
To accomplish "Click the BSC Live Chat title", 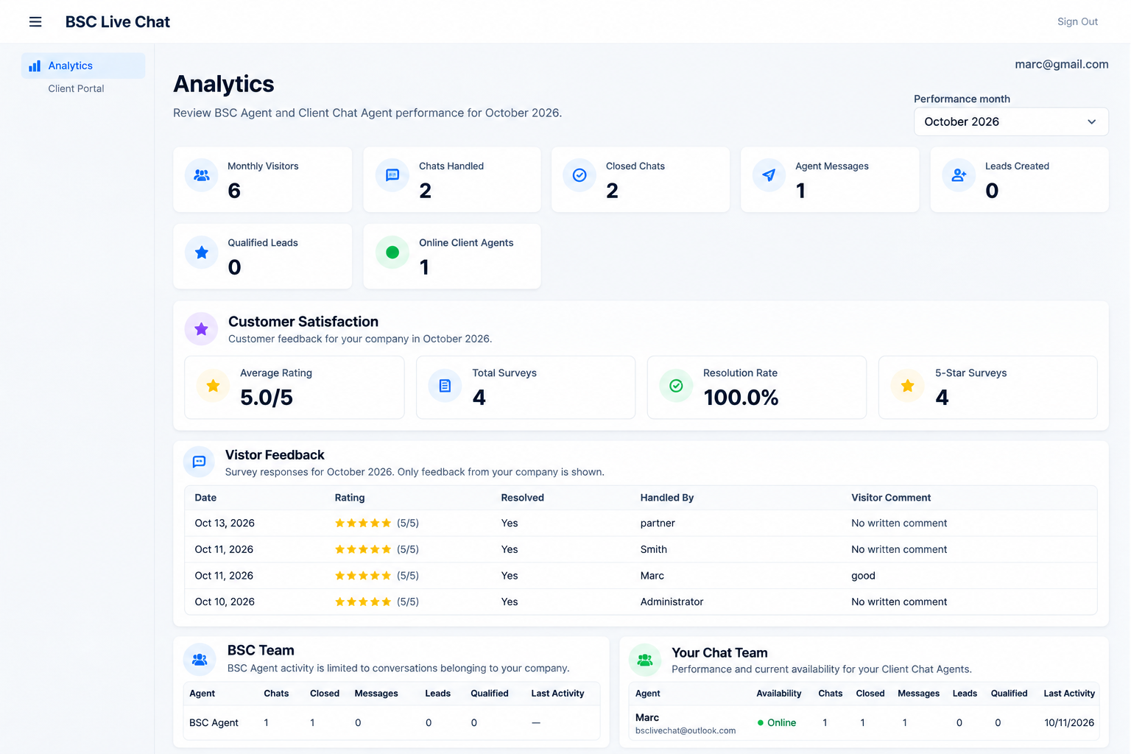I will pos(118,22).
